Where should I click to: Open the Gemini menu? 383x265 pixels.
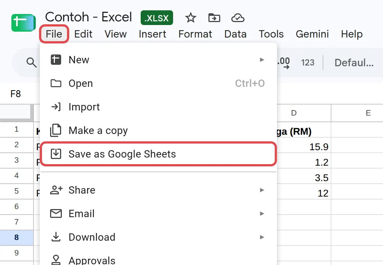tap(312, 34)
